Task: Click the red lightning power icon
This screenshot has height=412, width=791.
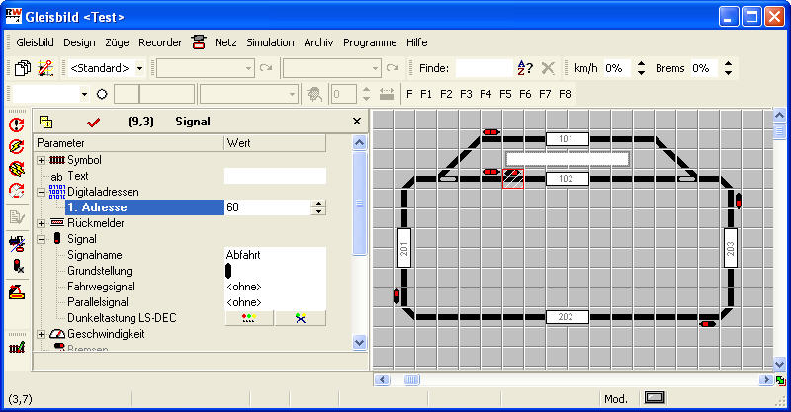Action: click(x=17, y=146)
